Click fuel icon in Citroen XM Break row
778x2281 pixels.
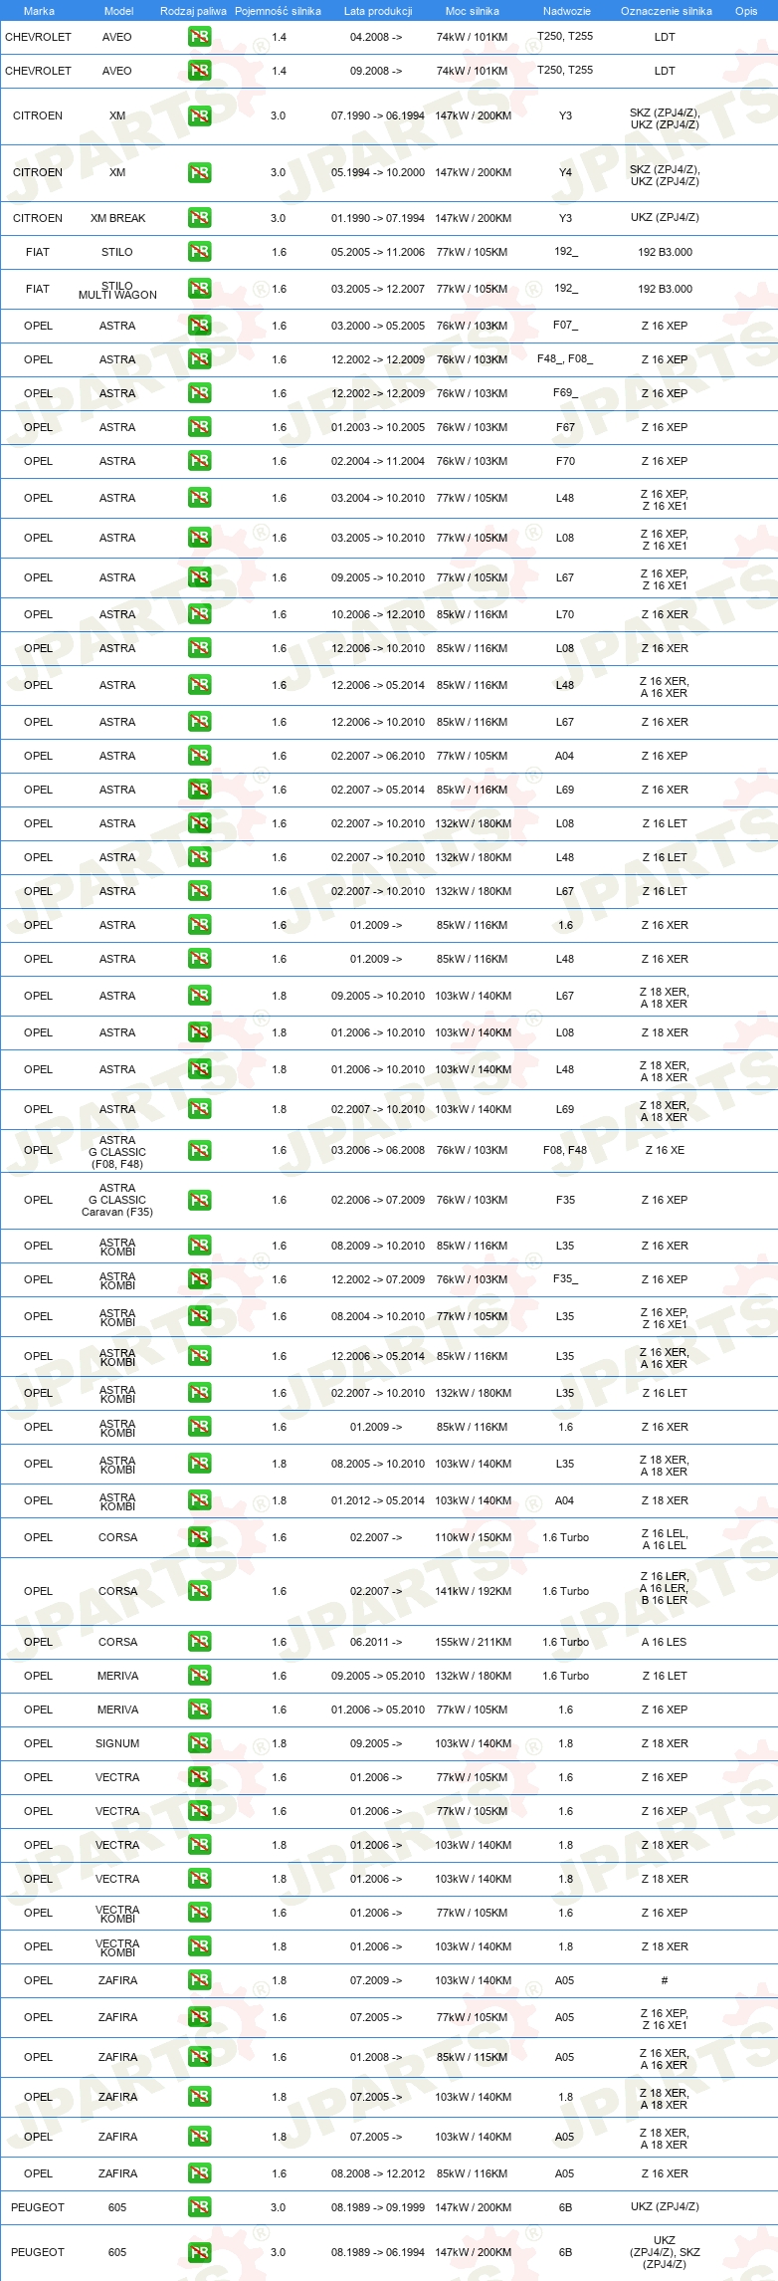point(199,218)
